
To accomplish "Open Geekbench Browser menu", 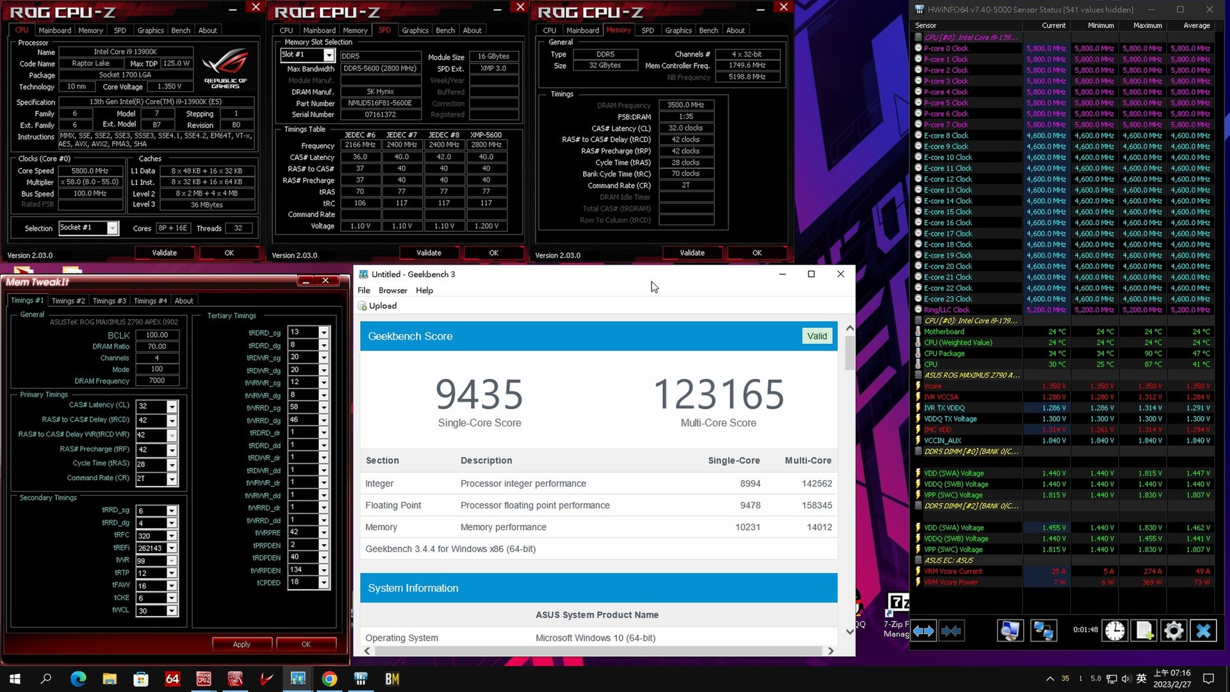I will [393, 290].
